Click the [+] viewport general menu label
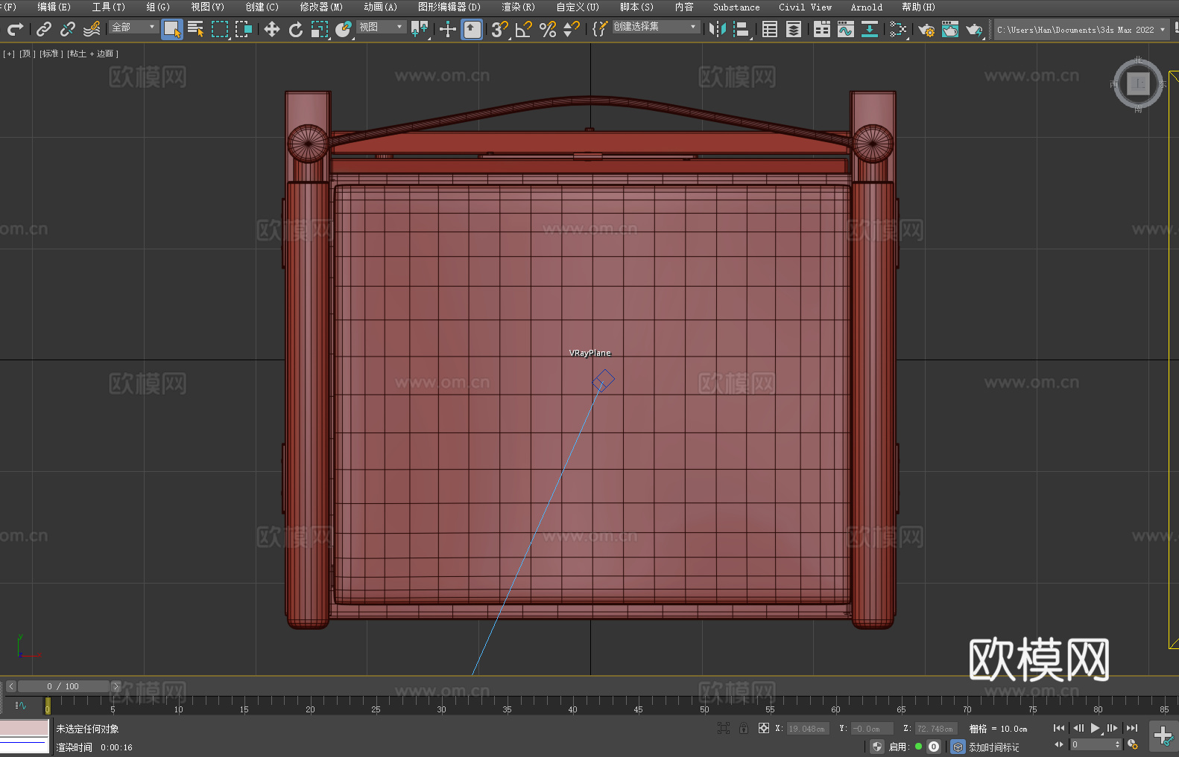This screenshot has width=1179, height=757. pyautogui.click(x=9, y=54)
